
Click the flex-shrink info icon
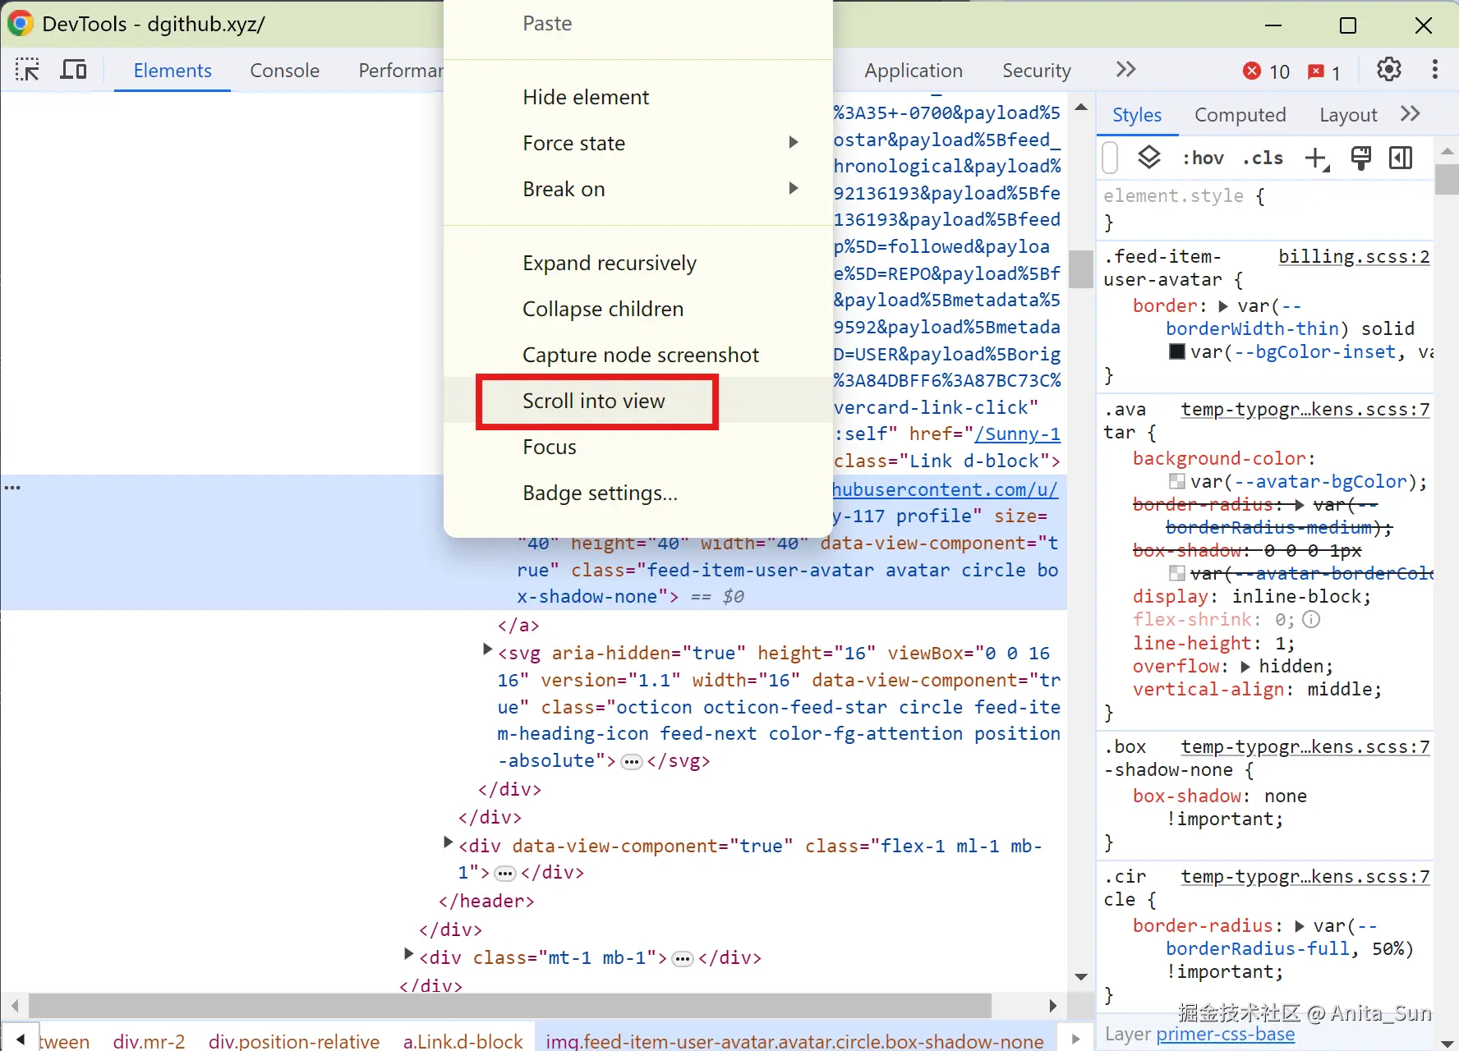[1312, 620]
